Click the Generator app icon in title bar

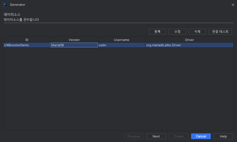[x=5, y=5]
